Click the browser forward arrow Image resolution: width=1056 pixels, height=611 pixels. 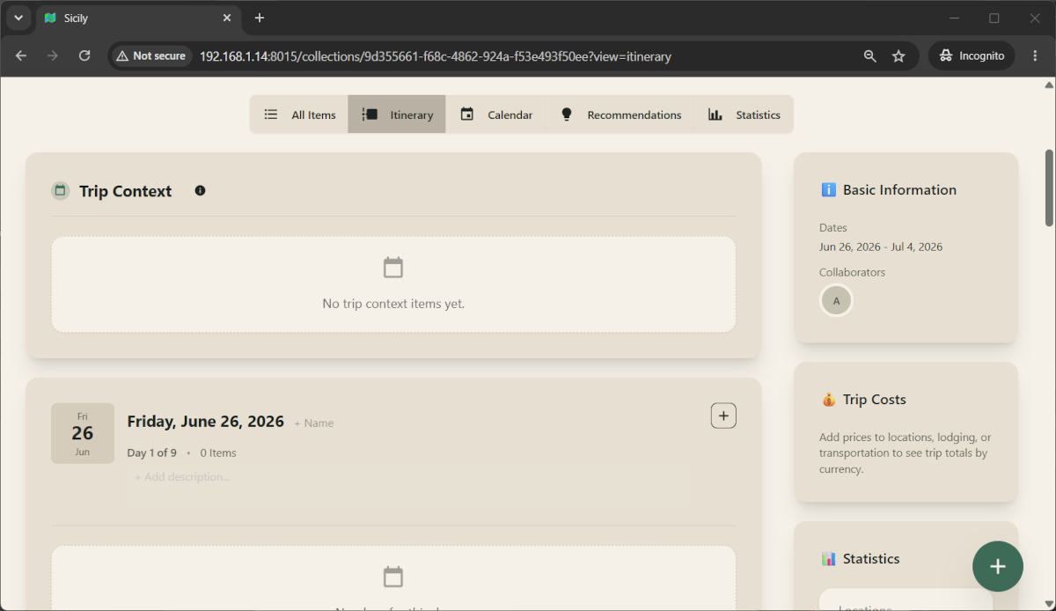(53, 55)
